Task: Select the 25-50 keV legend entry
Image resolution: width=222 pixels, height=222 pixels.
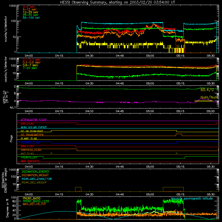Action: click(31, 15)
